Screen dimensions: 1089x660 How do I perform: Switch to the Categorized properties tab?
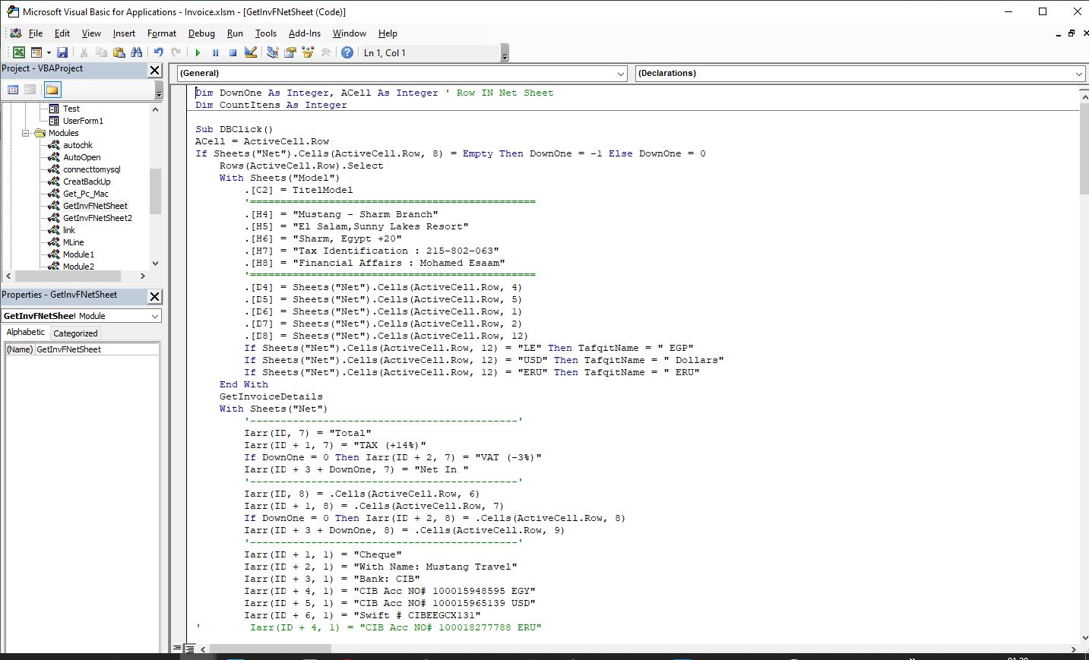[75, 333]
